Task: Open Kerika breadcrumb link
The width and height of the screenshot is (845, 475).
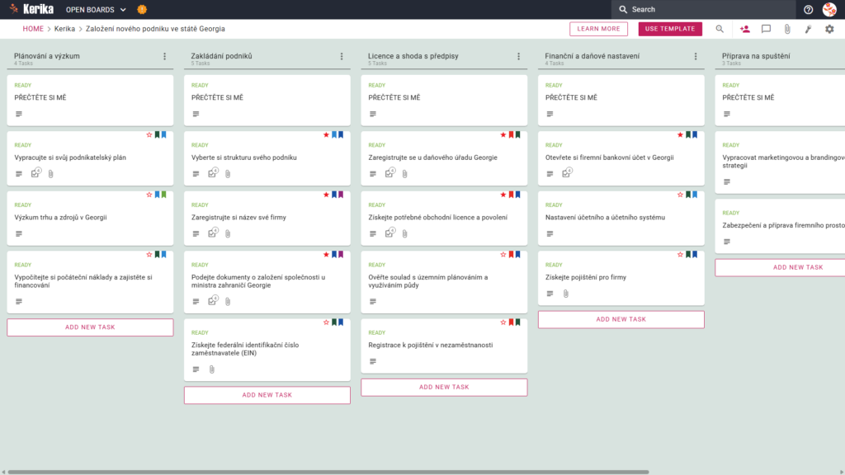Action: click(64, 29)
